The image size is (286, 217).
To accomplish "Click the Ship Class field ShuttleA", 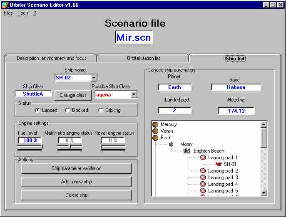I will (x=33, y=94).
